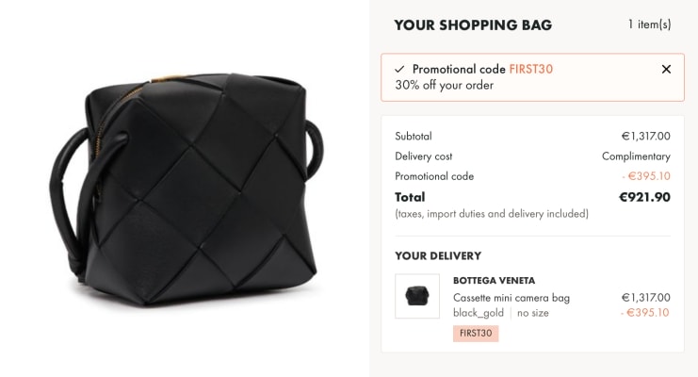Screen dimensions: 698x377
Task: Click the Total price €921.90
Action: pos(644,197)
